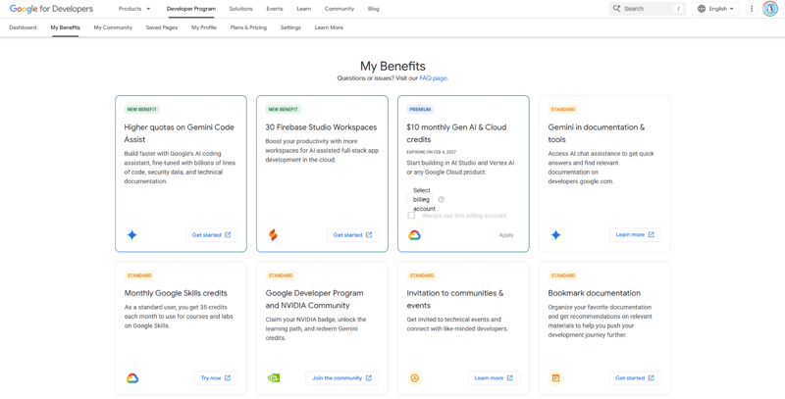Open the Settings tab

click(290, 27)
